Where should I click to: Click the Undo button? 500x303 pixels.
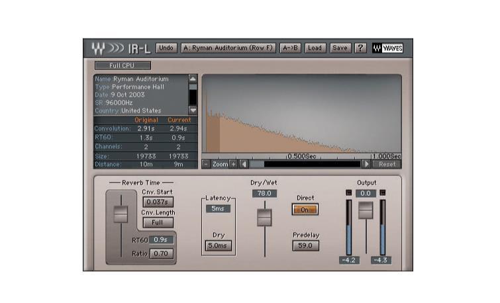tap(167, 48)
